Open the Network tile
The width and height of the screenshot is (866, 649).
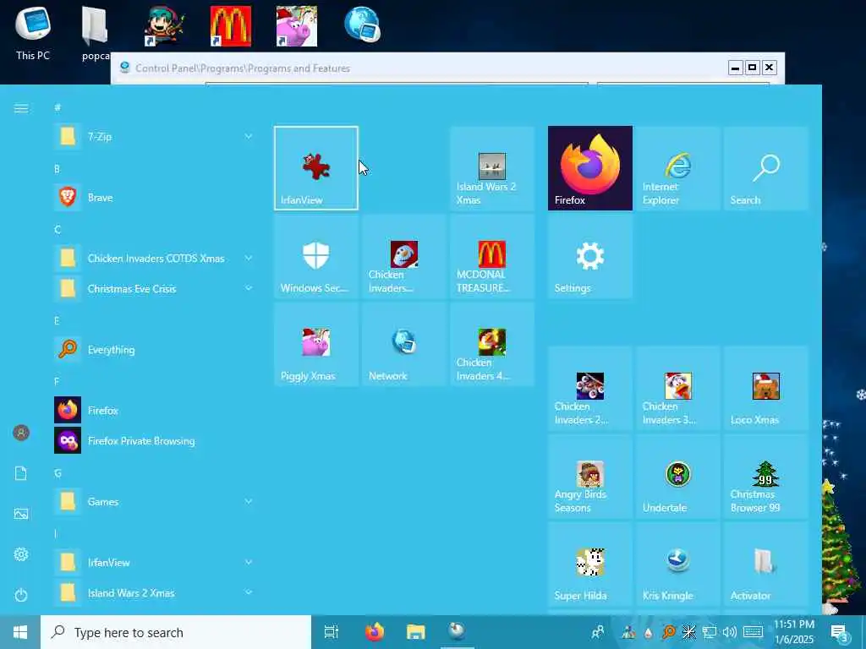(x=403, y=345)
